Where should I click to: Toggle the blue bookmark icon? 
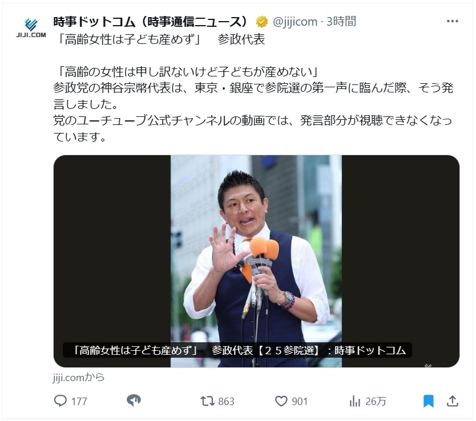[x=428, y=401]
